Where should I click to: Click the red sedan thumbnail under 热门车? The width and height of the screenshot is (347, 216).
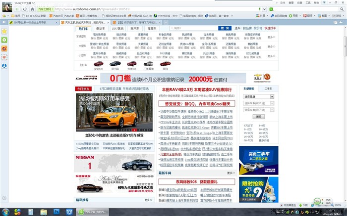(x=99, y=64)
